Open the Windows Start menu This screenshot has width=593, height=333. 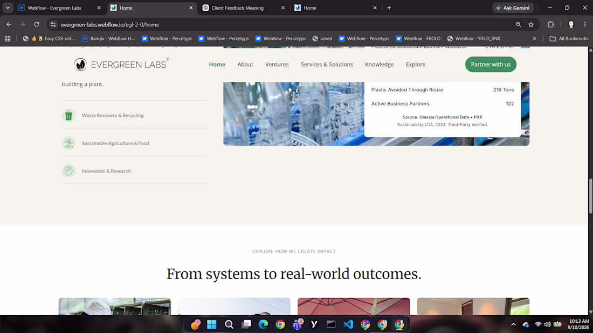tap(212, 324)
